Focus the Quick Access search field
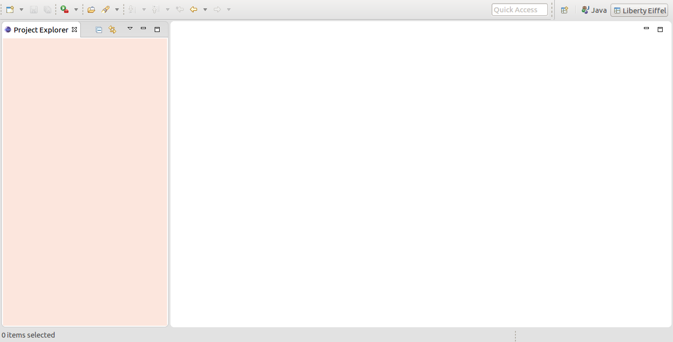Screen dimensions: 673x342 520,10
